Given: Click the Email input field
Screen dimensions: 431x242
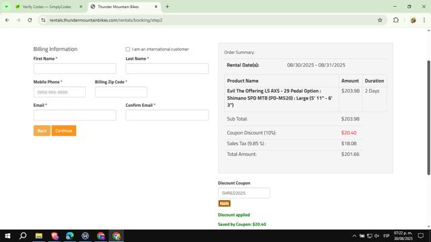Looking at the screenshot, I should pos(75,115).
